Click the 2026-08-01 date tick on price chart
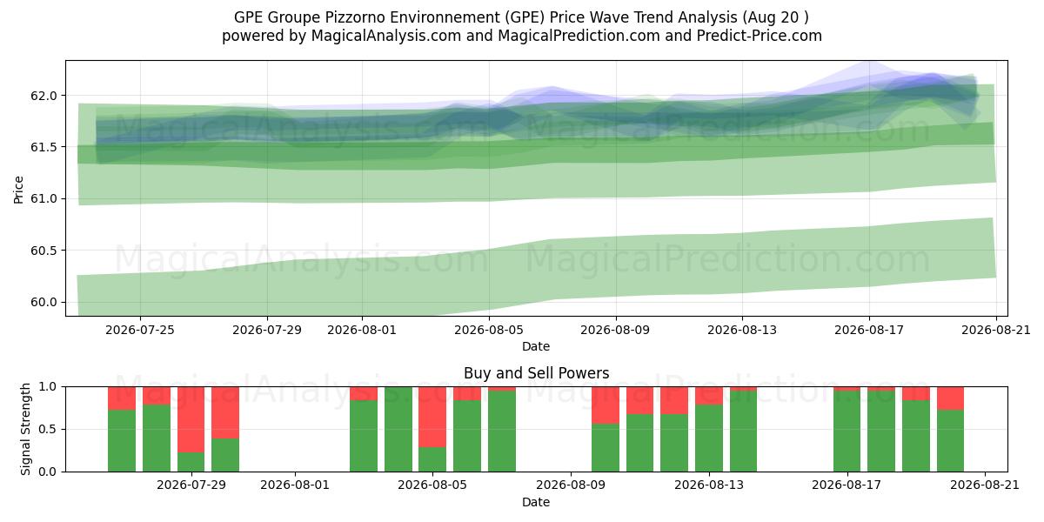This screenshot has width=1044, height=522. pos(363,330)
